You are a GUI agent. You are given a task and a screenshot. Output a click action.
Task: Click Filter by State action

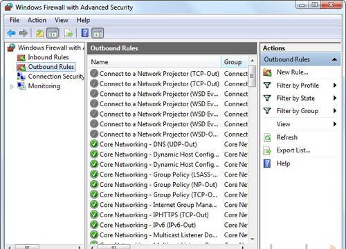click(295, 98)
